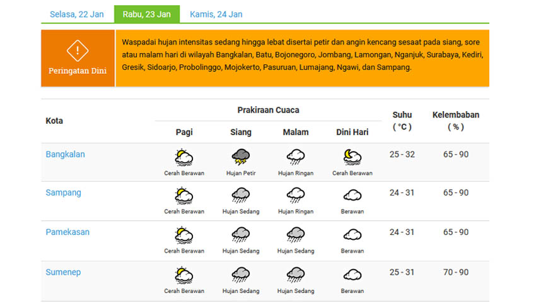Open the Sumenep city link

click(63, 272)
